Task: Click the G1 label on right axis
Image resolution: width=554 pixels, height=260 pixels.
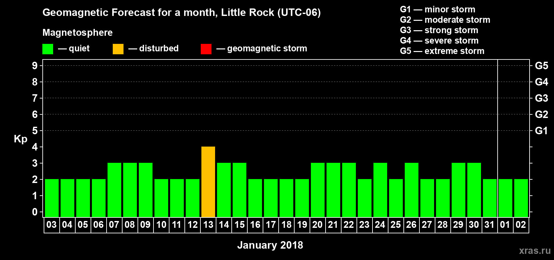Action: tap(541, 131)
